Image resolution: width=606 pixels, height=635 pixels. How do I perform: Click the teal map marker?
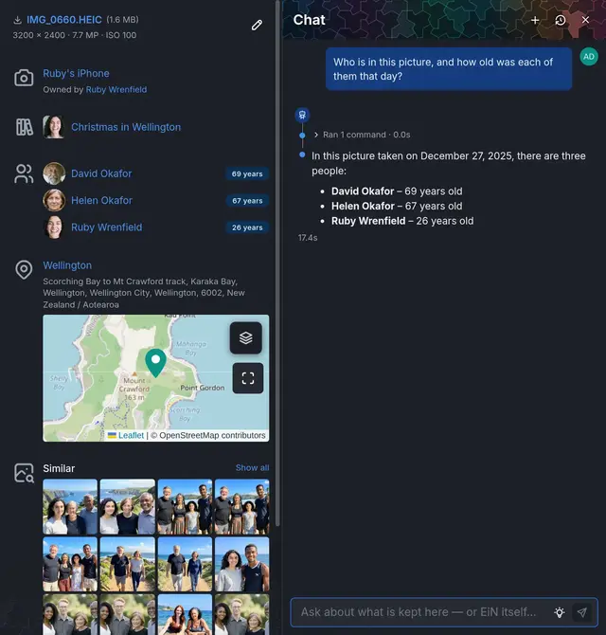pyautogui.click(x=155, y=363)
